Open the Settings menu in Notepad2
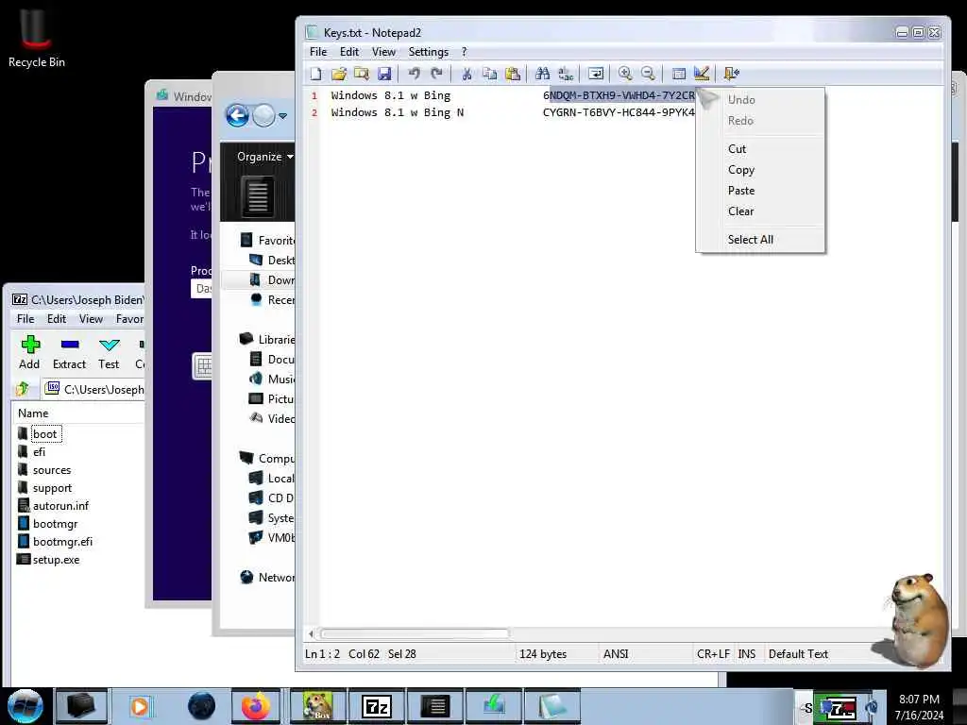967x725 pixels. pos(428,52)
